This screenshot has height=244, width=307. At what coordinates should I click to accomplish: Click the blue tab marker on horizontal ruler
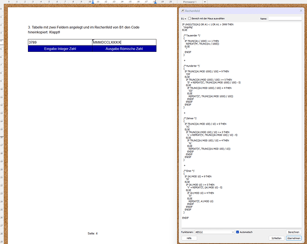tap(92, 2)
